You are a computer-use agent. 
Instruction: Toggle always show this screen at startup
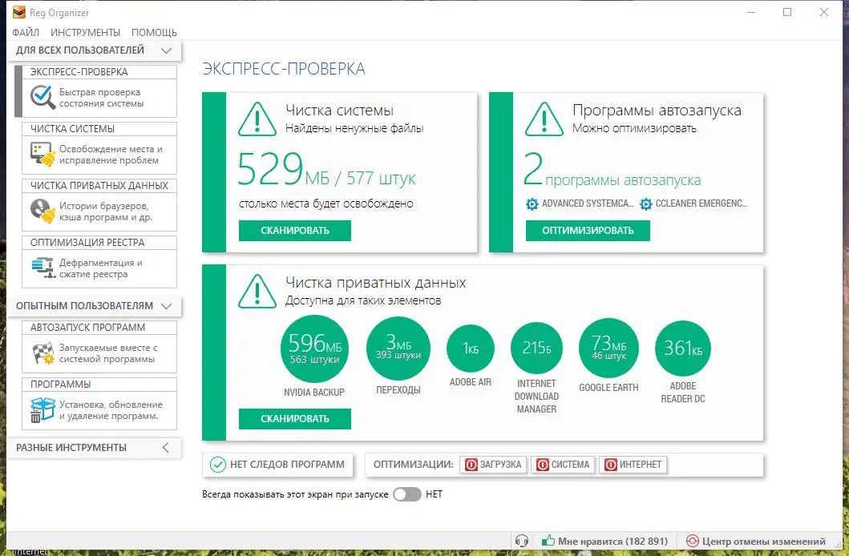(406, 494)
